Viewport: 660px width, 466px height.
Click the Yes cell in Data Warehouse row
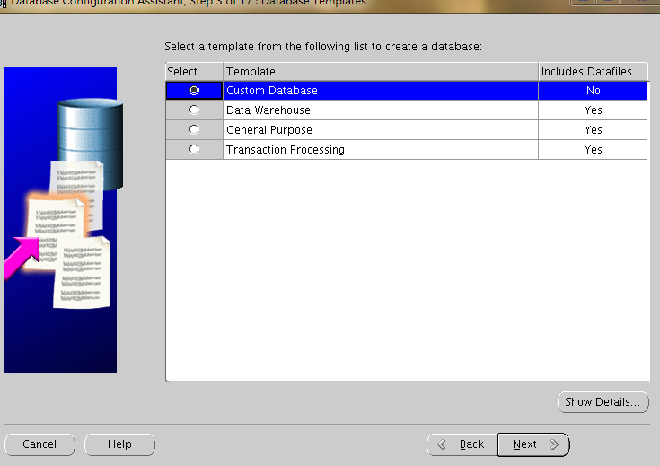pyautogui.click(x=593, y=110)
